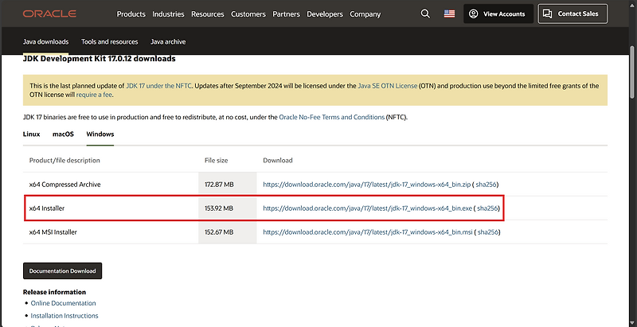Image resolution: width=637 pixels, height=327 pixels.
Task: Open the Online Documentation link
Action: coord(62,303)
